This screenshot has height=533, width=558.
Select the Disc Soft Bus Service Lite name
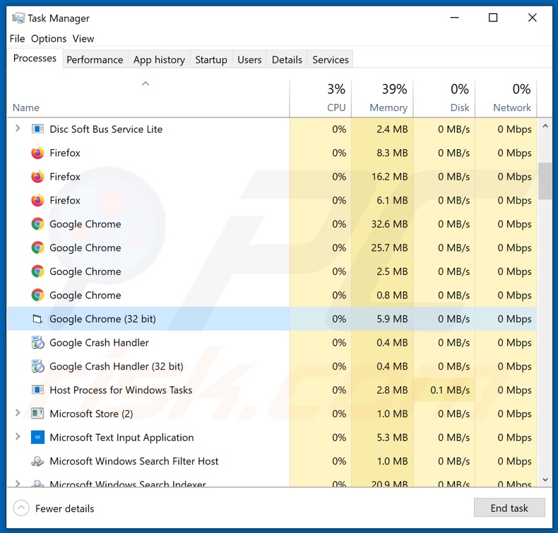106,129
